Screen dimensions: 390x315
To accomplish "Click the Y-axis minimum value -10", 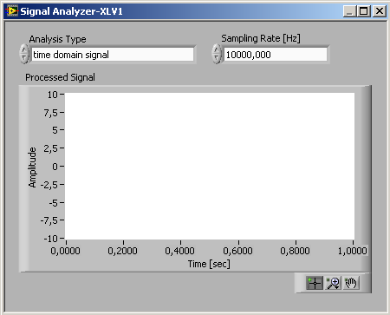I will point(50,239).
